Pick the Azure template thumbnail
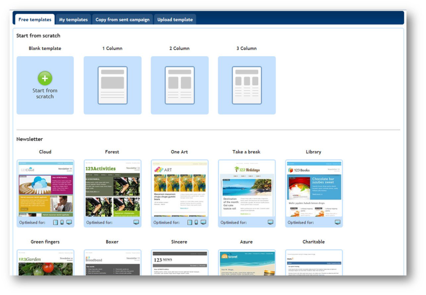Image resolution: width=426 pixels, height=295 pixels. tap(247, 263)
